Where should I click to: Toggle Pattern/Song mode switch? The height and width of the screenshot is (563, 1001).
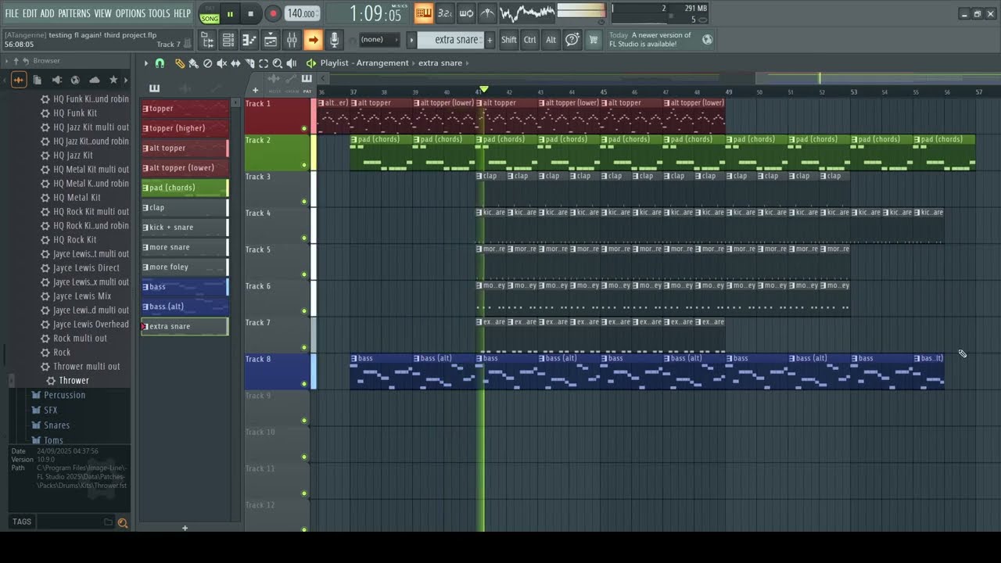tap(210, 14)
